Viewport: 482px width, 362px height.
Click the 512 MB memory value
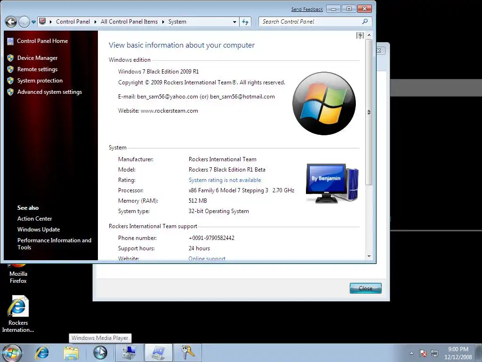tap(198, 201)
